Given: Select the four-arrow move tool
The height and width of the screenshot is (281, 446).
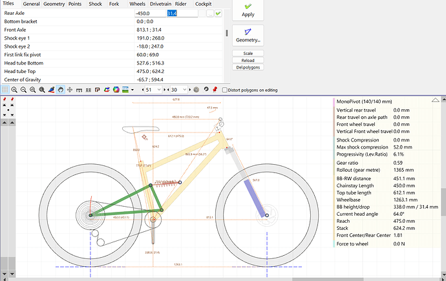Looking at the screenshot, I should click(x=70, y=90).
